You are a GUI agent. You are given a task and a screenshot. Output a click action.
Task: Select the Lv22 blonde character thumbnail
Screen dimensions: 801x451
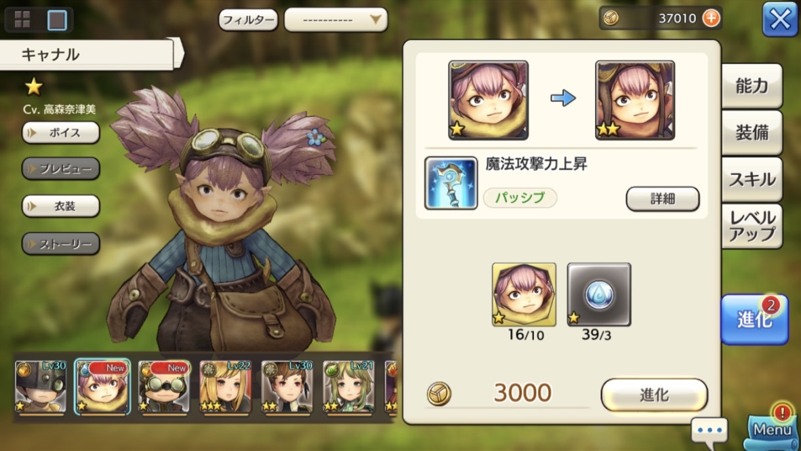[x=225, y=387]
